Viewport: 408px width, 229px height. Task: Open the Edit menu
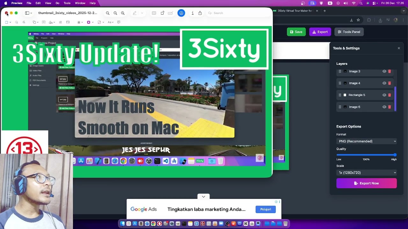click(x=38, y=3)
